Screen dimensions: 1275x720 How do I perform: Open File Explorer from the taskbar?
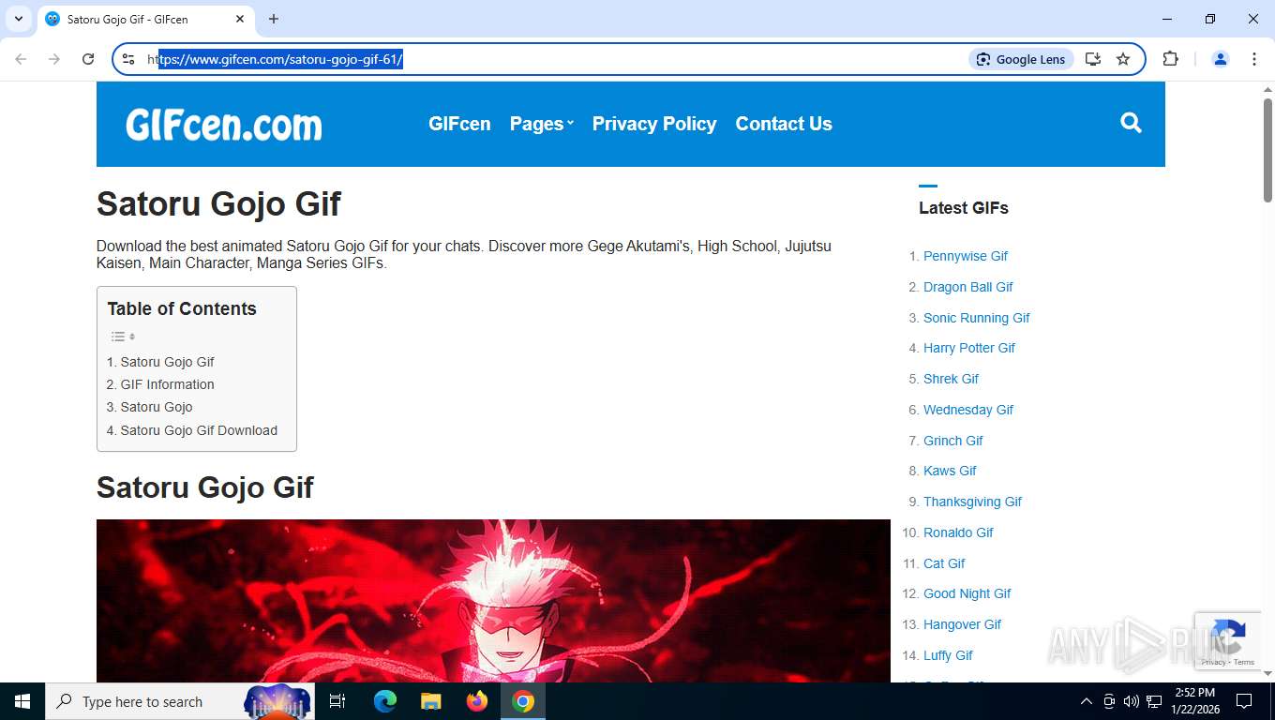click(x=430, y=701)
